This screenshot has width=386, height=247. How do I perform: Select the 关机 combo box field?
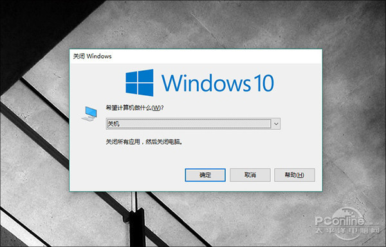(193, 124)
